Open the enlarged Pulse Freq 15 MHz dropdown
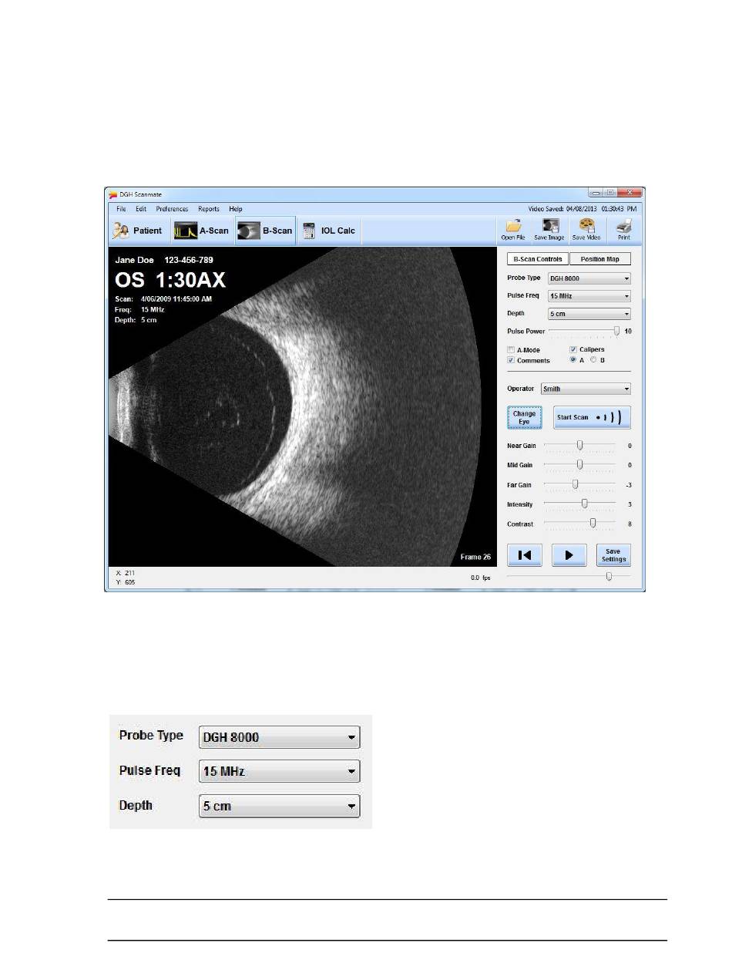The height and width of the screenshot is (977, 732). [x=279, y=771]
